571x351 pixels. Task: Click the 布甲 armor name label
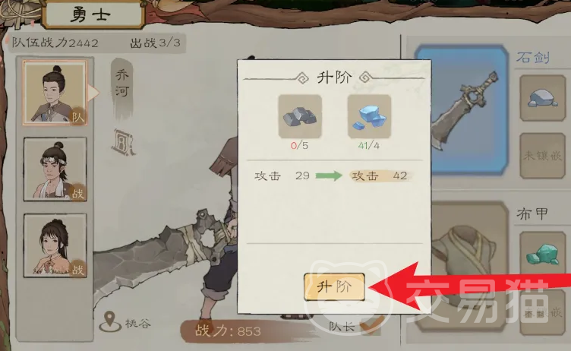[532, 214]
